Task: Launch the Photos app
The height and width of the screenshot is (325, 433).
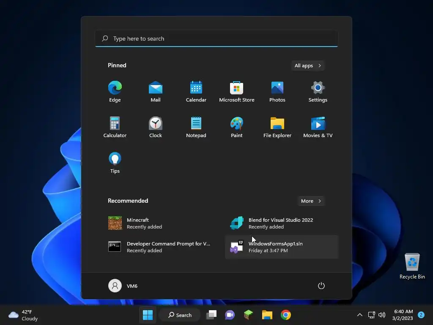Action: click(x=277, y=92)
